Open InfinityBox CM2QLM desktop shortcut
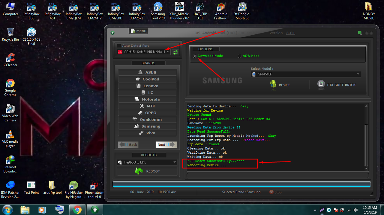The width and height of the screenshot is (384, 215). 74,11
